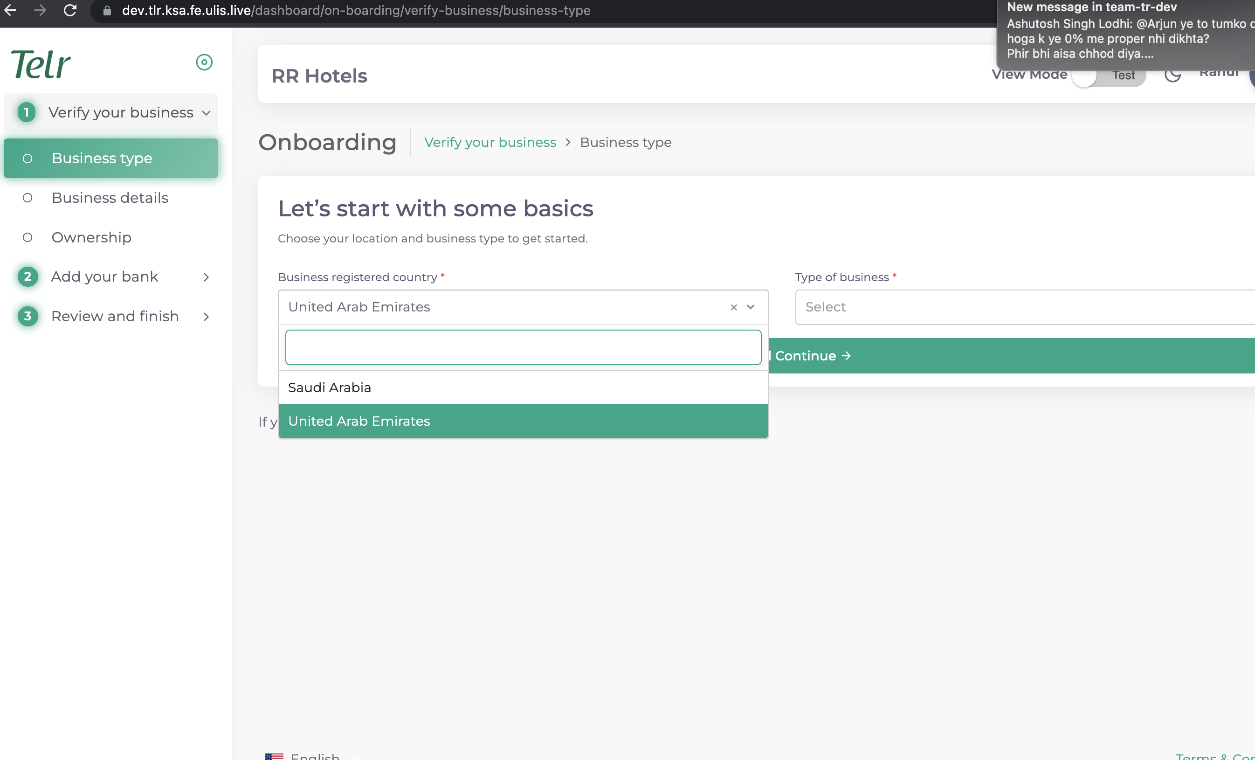Click the browser forward arrow

[x=40, y=10]
